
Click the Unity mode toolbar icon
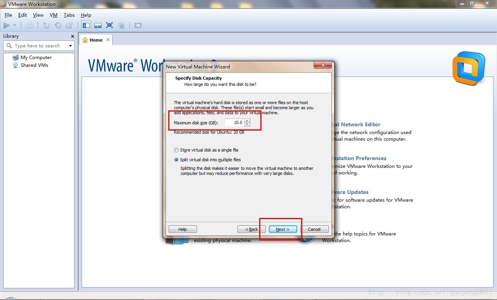pyautogui.click(x=121, y=25)
